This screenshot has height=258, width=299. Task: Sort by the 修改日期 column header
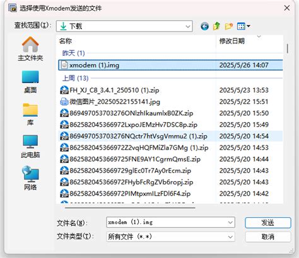[249, 41]
